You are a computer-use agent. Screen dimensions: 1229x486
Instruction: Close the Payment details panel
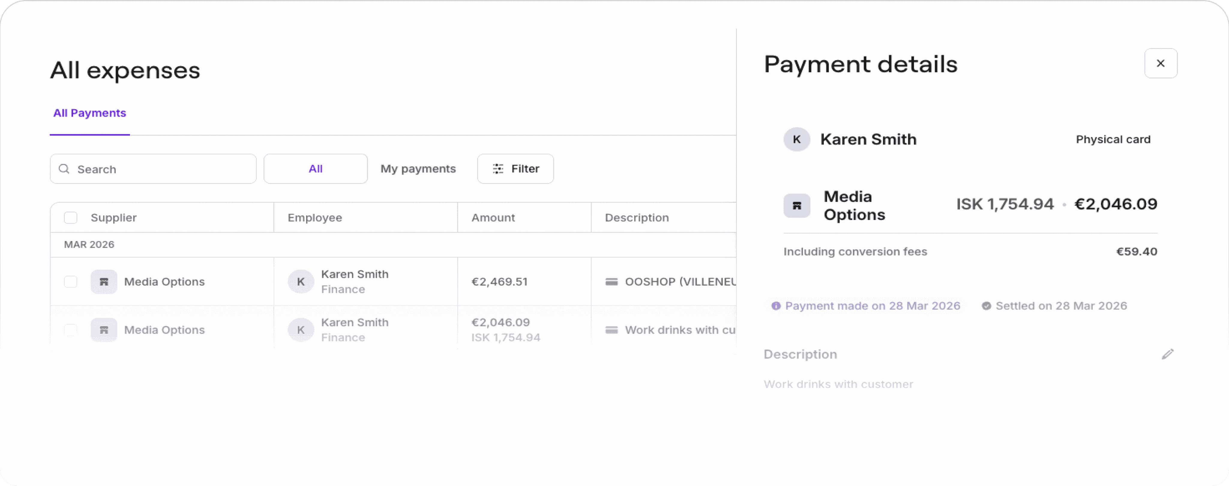tap(1160, 63)
